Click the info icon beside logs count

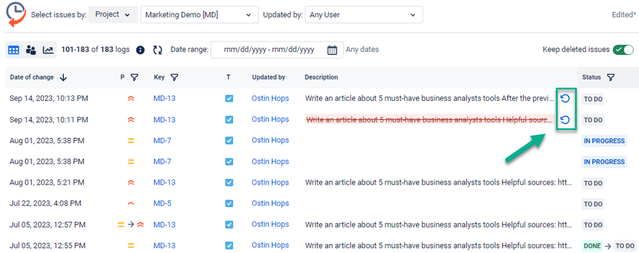(x=140, y=50)
